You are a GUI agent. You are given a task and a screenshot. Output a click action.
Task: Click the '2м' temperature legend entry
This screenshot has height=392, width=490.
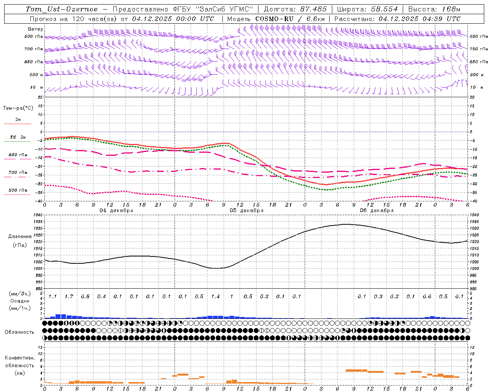18,119
